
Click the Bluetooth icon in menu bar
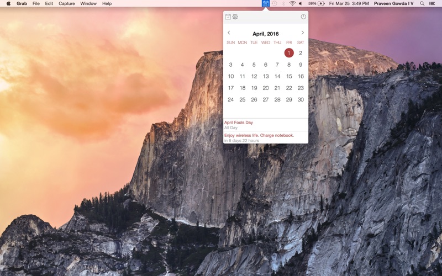(283, 3)
